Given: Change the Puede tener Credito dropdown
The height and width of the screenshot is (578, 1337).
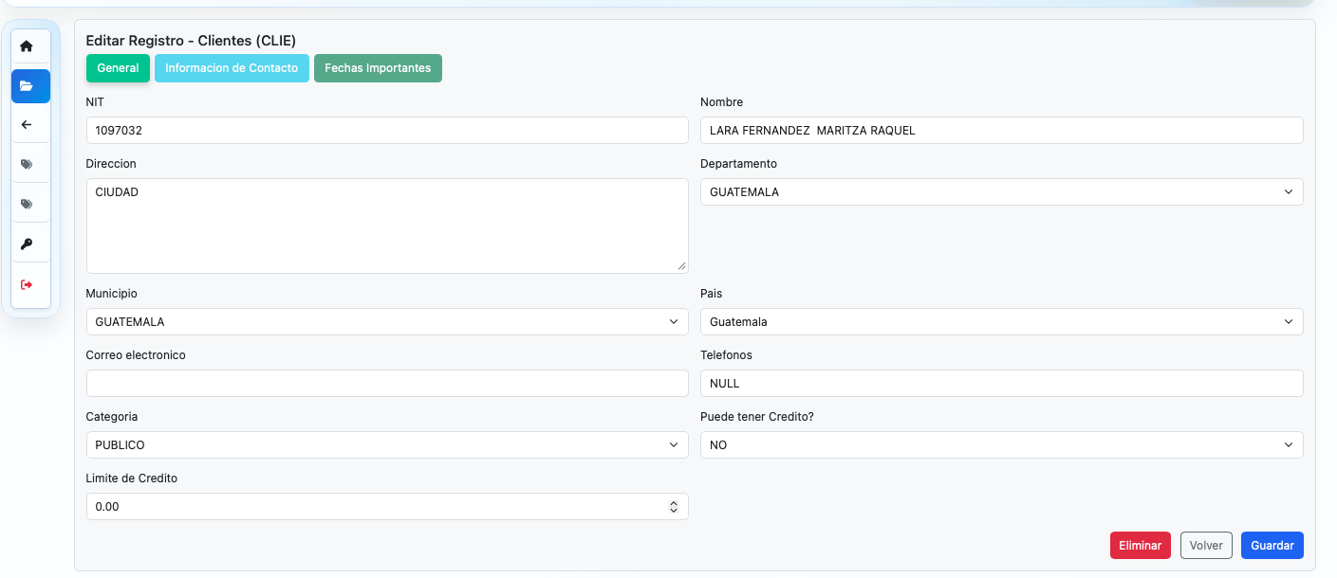Looking at the screenshot, I should (1001, 445).
